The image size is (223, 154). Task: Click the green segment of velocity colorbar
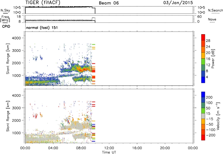tap(203, 111)
